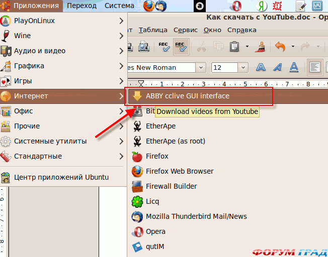The height and width of the screenshot is (257, 328).
Task: Click the Copy icon in toolbar
Action: [x=218, y=46]
